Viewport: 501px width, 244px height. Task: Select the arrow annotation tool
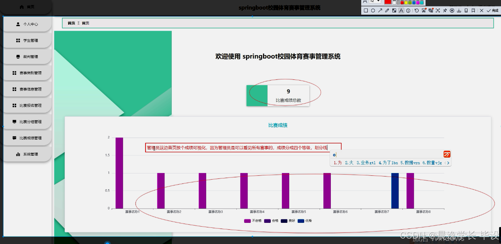click(x=380, y=10)
